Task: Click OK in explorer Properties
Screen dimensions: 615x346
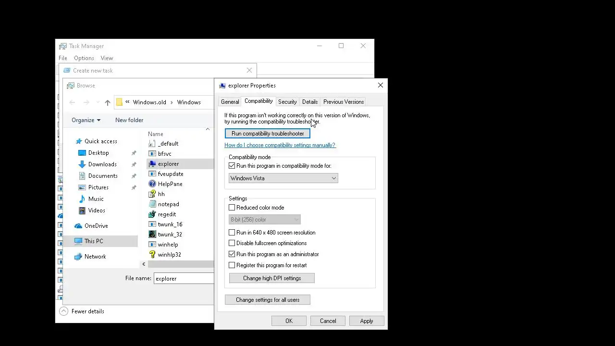Action: (289, 321)
